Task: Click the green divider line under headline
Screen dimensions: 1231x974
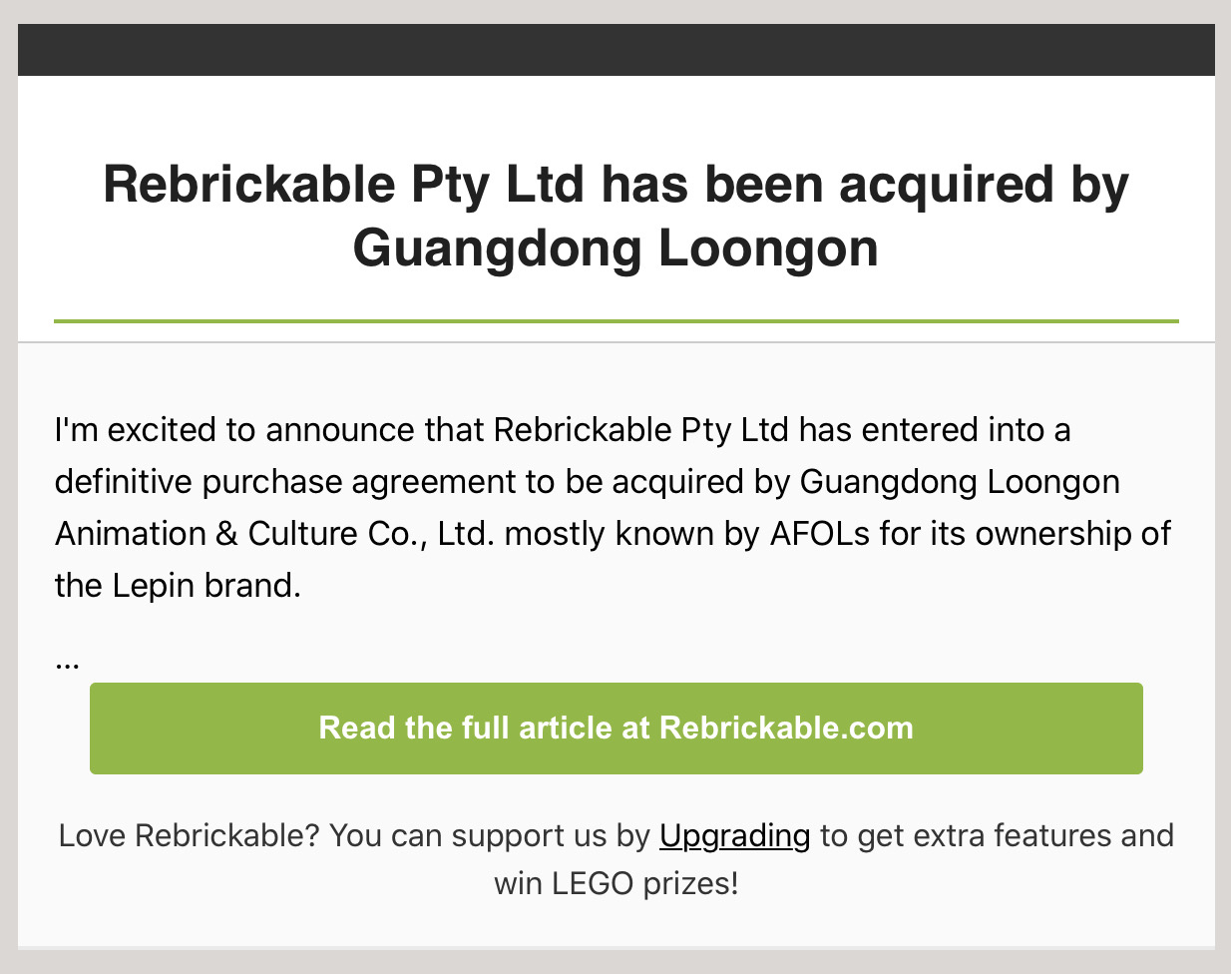Action: (x=615, y=321)
